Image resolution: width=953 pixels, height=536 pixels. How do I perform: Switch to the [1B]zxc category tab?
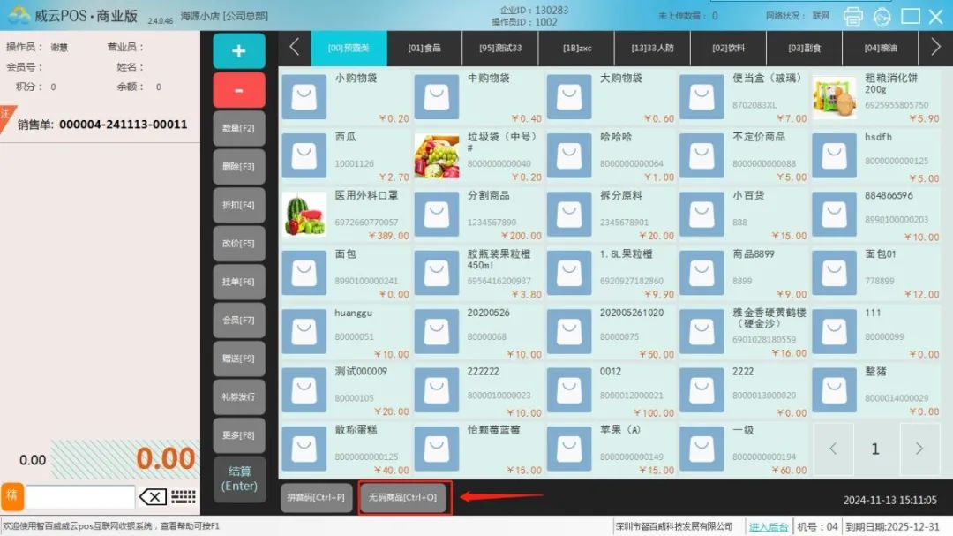click(x=576, y=48)
